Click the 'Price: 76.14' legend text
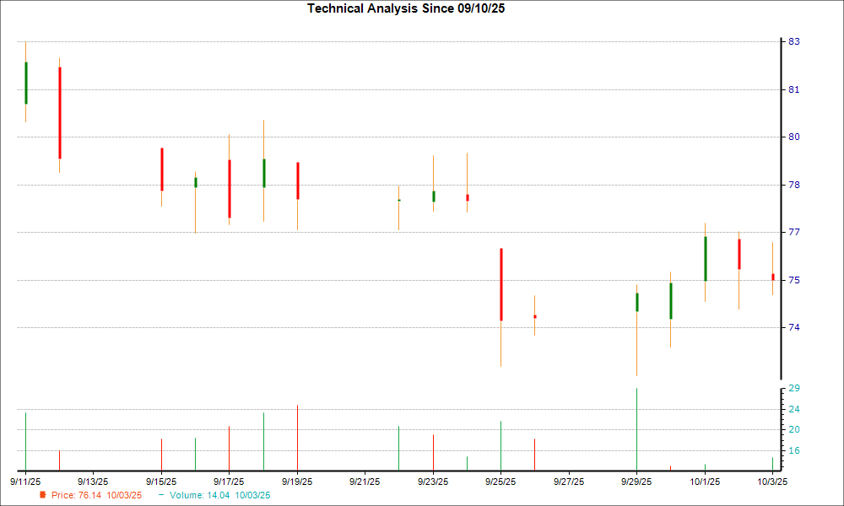Viewport: 844px width, 506px height. [x=96, y=495]
